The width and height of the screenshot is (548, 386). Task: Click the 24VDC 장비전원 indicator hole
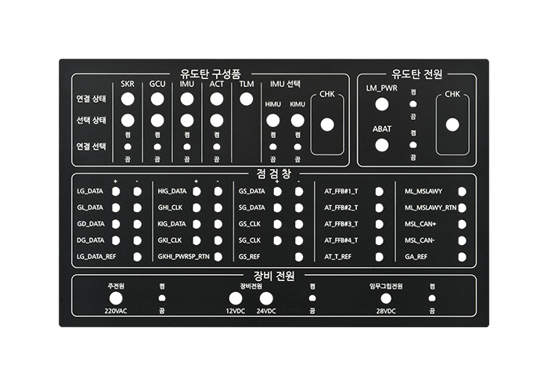[266, 298]
